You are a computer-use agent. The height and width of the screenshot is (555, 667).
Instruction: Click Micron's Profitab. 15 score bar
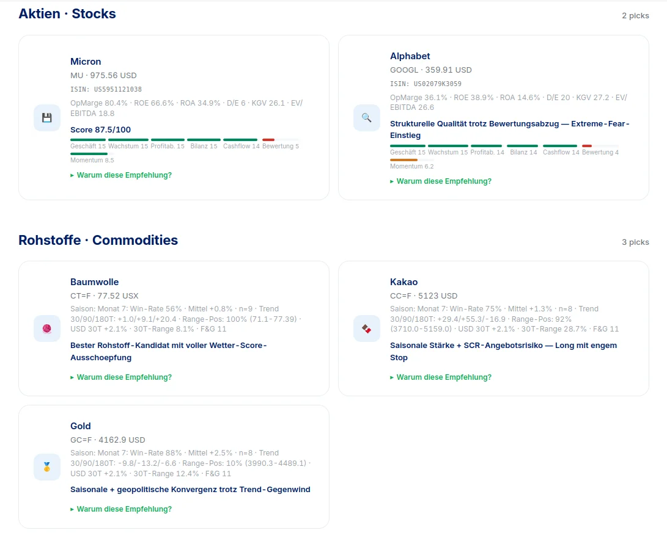coord(168,140)
